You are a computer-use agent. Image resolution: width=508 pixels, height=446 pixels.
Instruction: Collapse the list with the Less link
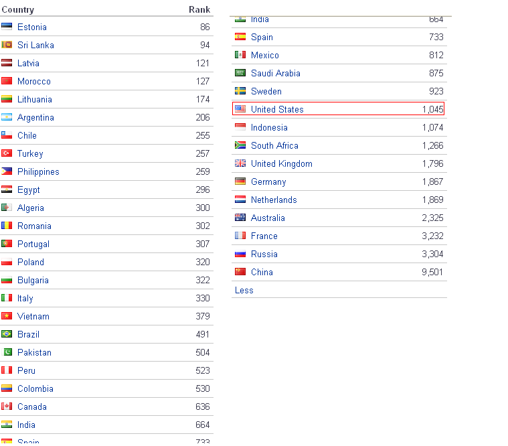coord(244,290)
